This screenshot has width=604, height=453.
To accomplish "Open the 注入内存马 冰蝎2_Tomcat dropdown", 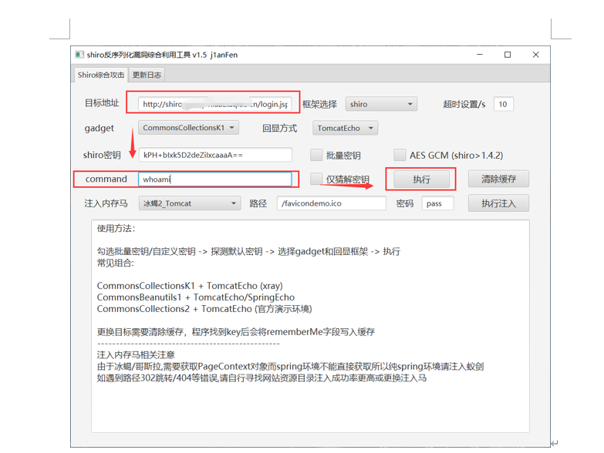I will [x=190, y=203].
